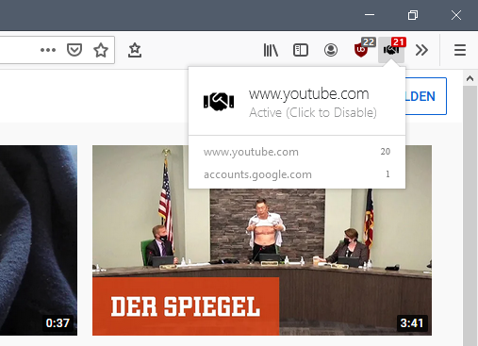
Task: Save page to Pocket
Action: click(x=74, y=50)
